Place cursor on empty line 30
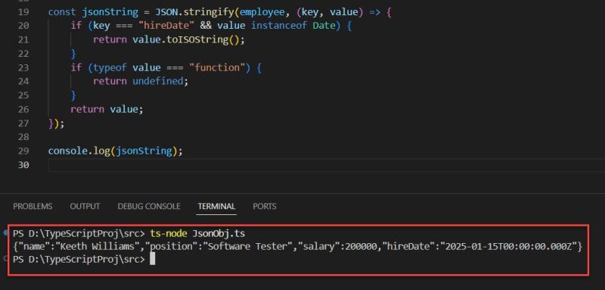Screen dimensions: 605x290 [x=327, y=165]
